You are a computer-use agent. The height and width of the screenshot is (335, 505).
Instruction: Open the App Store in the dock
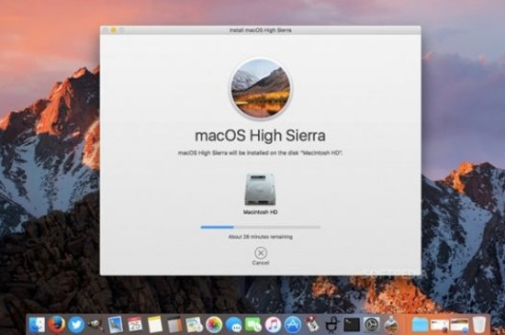[293, 325]
